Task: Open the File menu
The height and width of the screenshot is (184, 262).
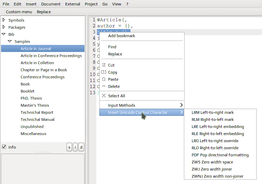Action: tap(6, 4)
